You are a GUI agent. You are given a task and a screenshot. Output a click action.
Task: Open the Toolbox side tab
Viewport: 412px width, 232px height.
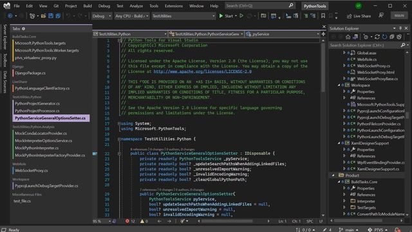5,60
